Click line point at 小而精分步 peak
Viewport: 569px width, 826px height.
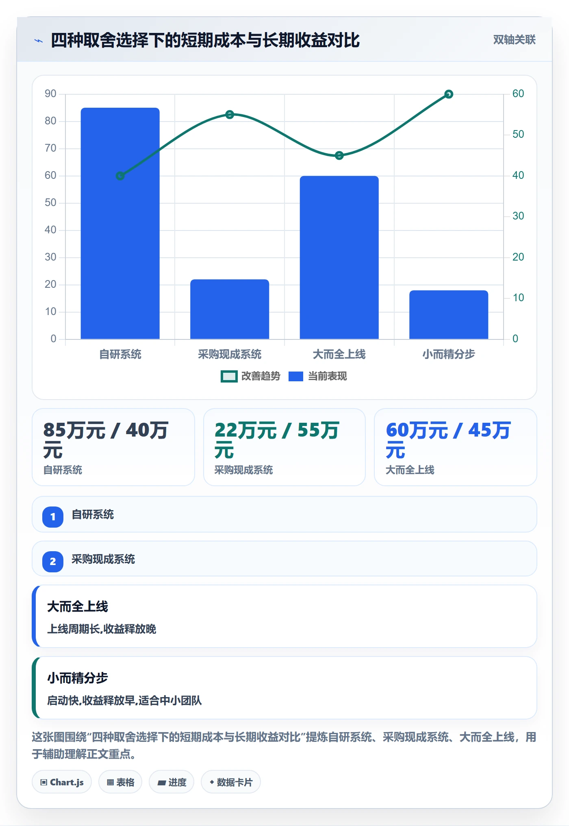click(x=449, y=94)
